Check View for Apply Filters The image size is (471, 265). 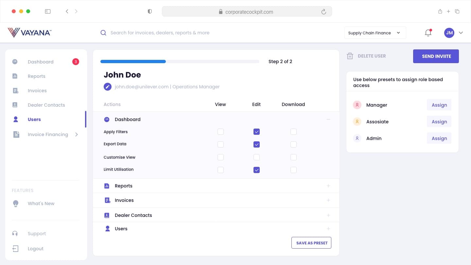[x=221, y=132]
